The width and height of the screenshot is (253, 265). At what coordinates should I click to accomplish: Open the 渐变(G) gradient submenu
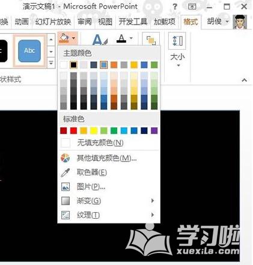[109, 201]
